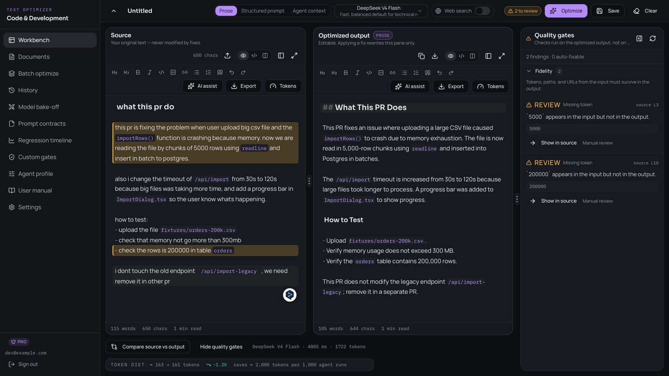669x376 pixels.
Task: Apply italic in Source toolbar
Action: (150, 72)
